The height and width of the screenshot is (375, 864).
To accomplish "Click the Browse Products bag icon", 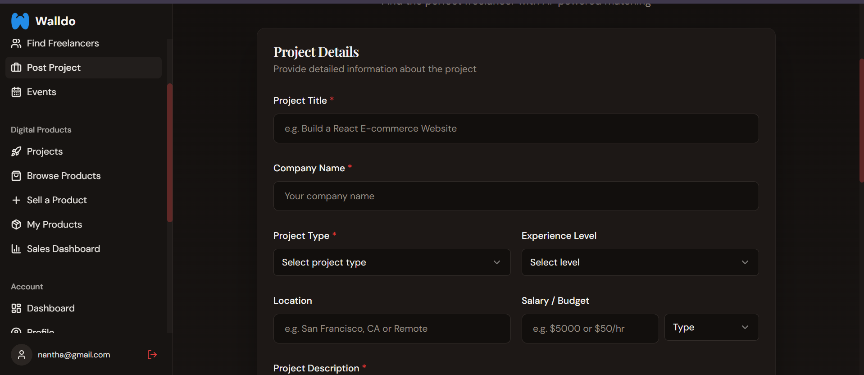I will pyautogui.click(x=16, y=176).
